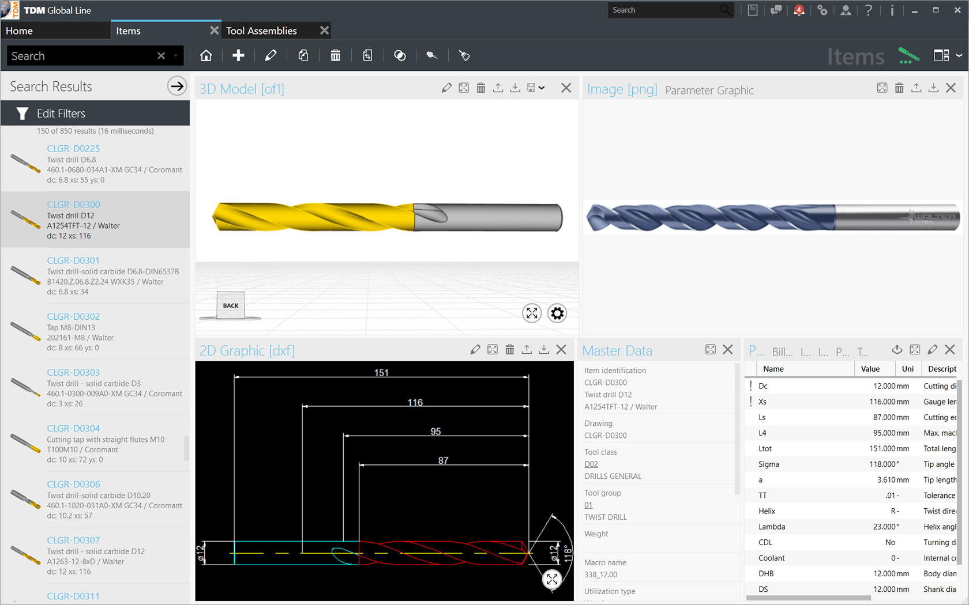Copy the selected item
This screenshot has height=605, width=969.
point(303,55)
